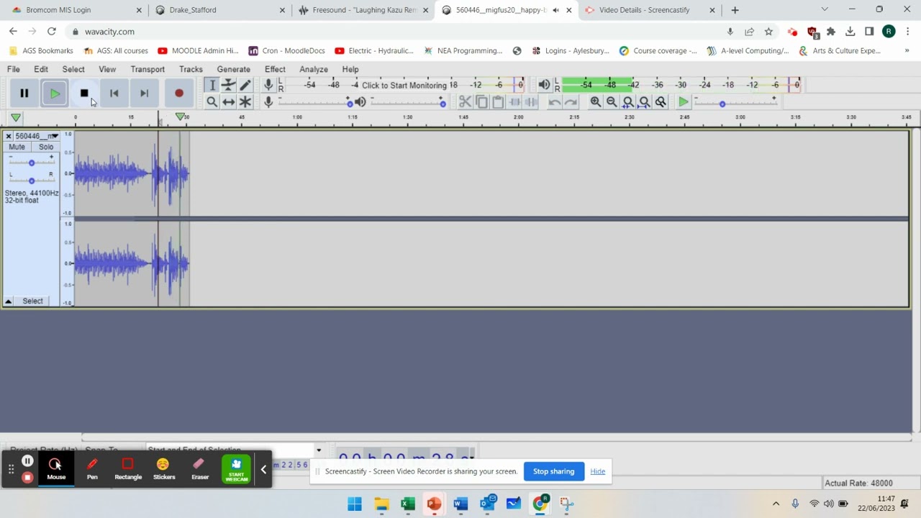Select the Envelope tool

tap(228, 85)
